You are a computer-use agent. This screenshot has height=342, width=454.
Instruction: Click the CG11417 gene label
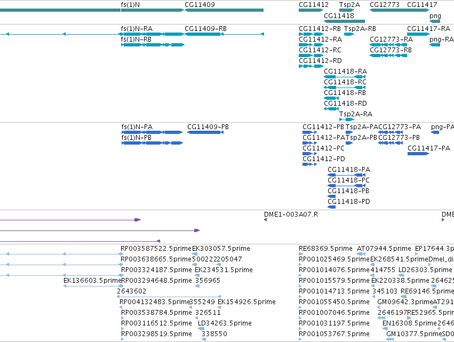422,5
